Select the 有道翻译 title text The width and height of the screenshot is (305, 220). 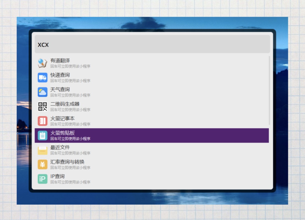(x=60, y=61)
